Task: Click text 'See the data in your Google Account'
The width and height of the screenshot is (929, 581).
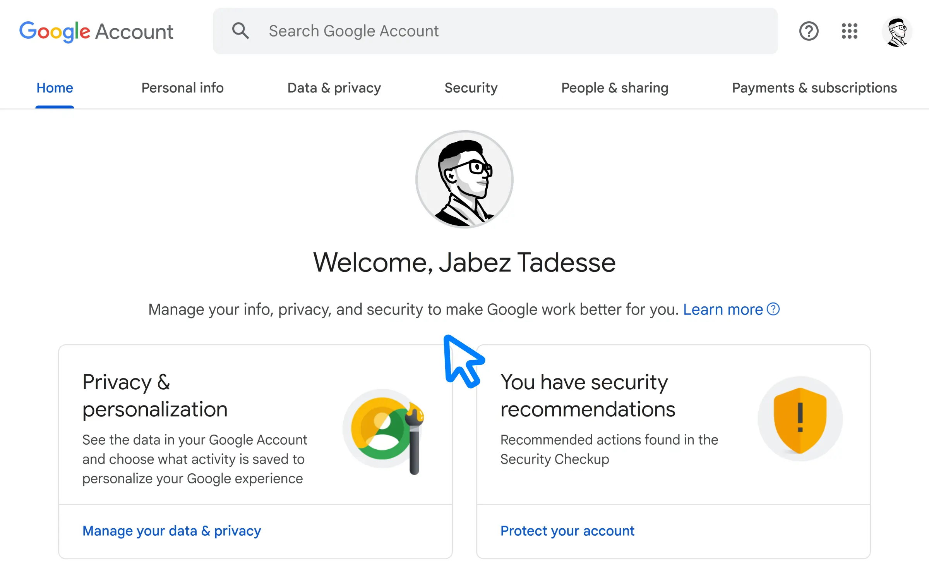Action: tap(195, 440)
